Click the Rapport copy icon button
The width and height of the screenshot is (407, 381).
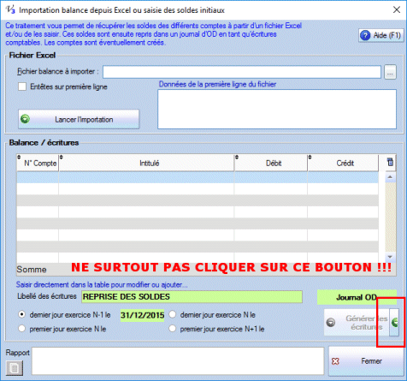pyautogui.click(x=15, y=368)
